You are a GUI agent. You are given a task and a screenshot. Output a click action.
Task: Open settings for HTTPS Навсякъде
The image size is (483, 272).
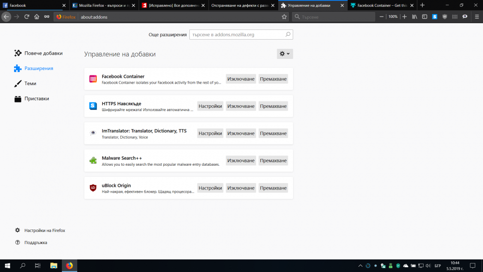tap(210, 106)
